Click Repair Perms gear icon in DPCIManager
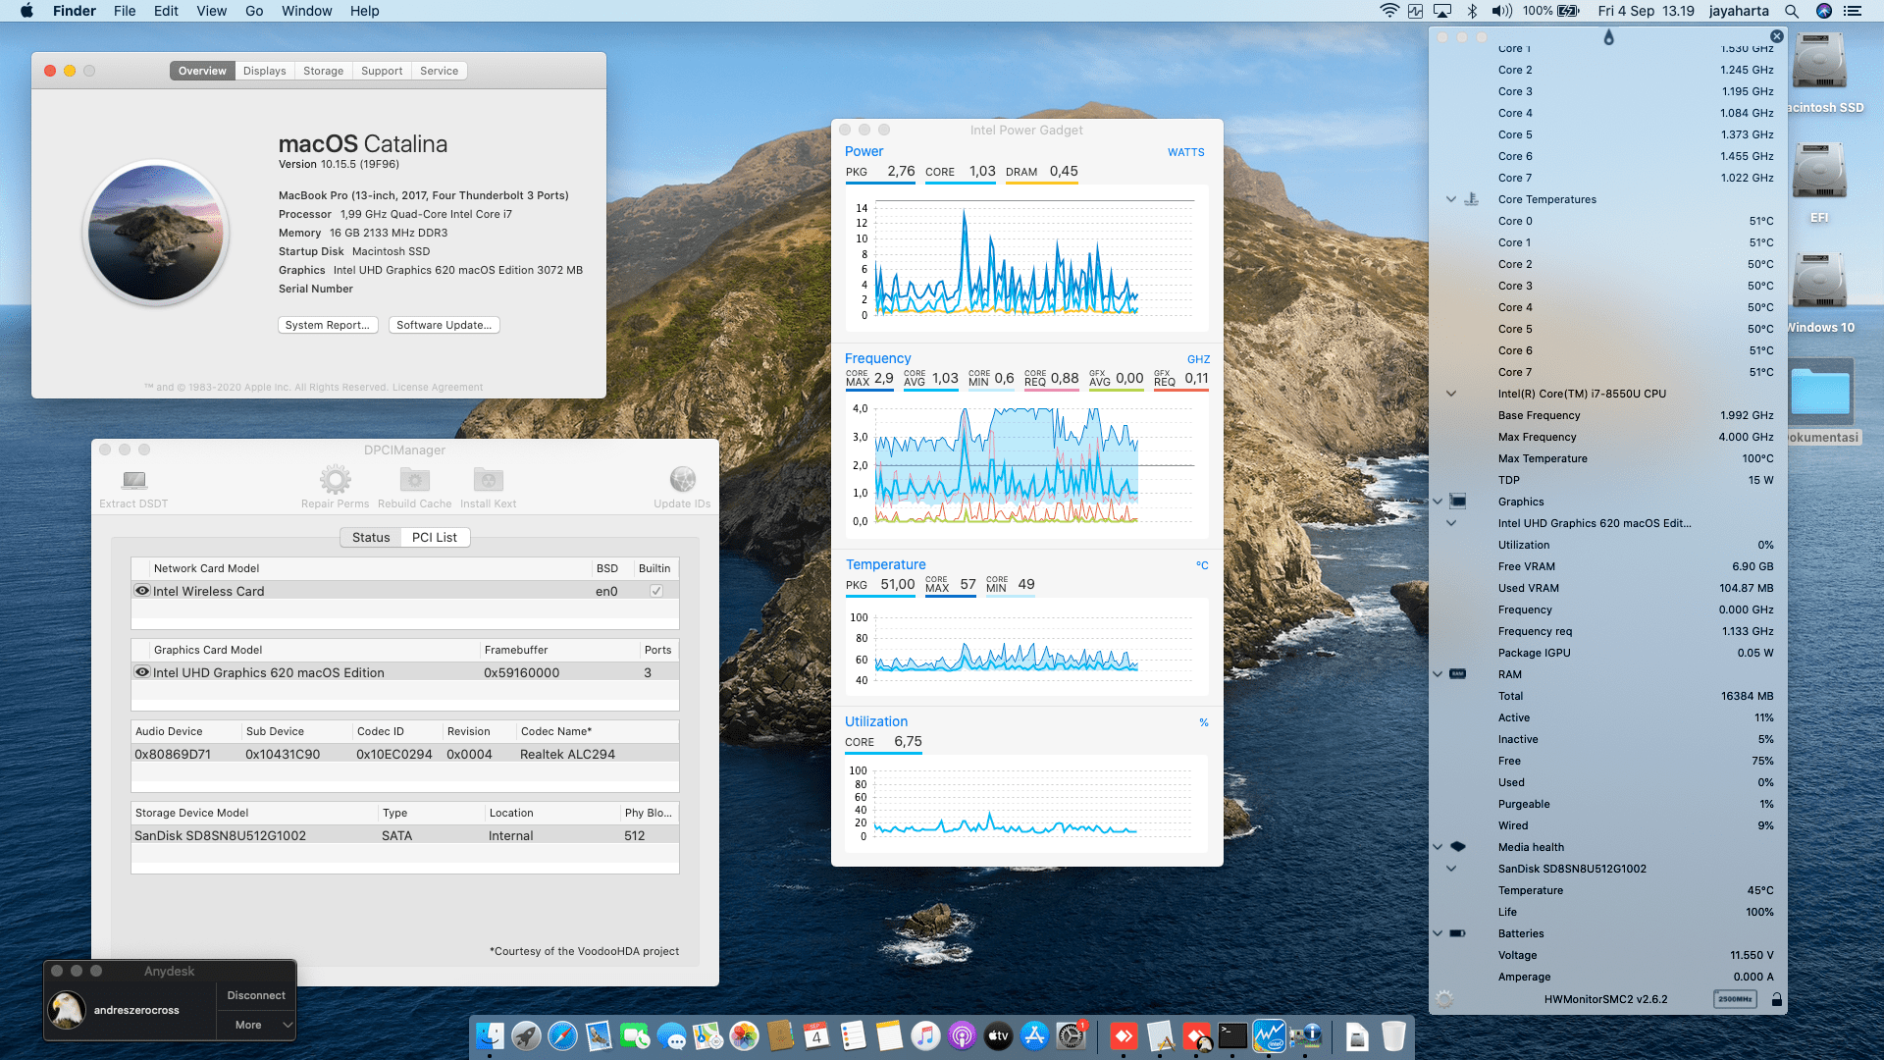 (335, 480)
